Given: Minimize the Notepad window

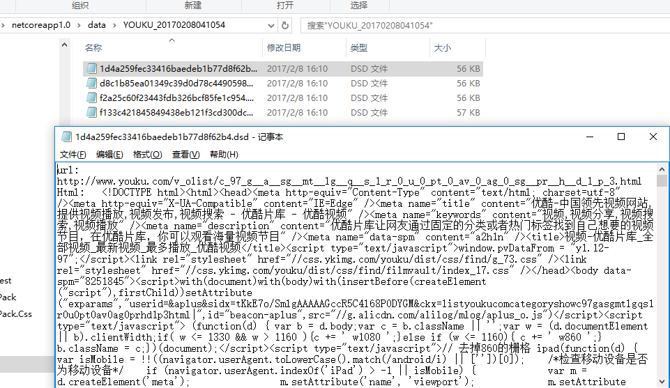Looking at the screenshot, I should pyautogui.click(x=590, y=137).
